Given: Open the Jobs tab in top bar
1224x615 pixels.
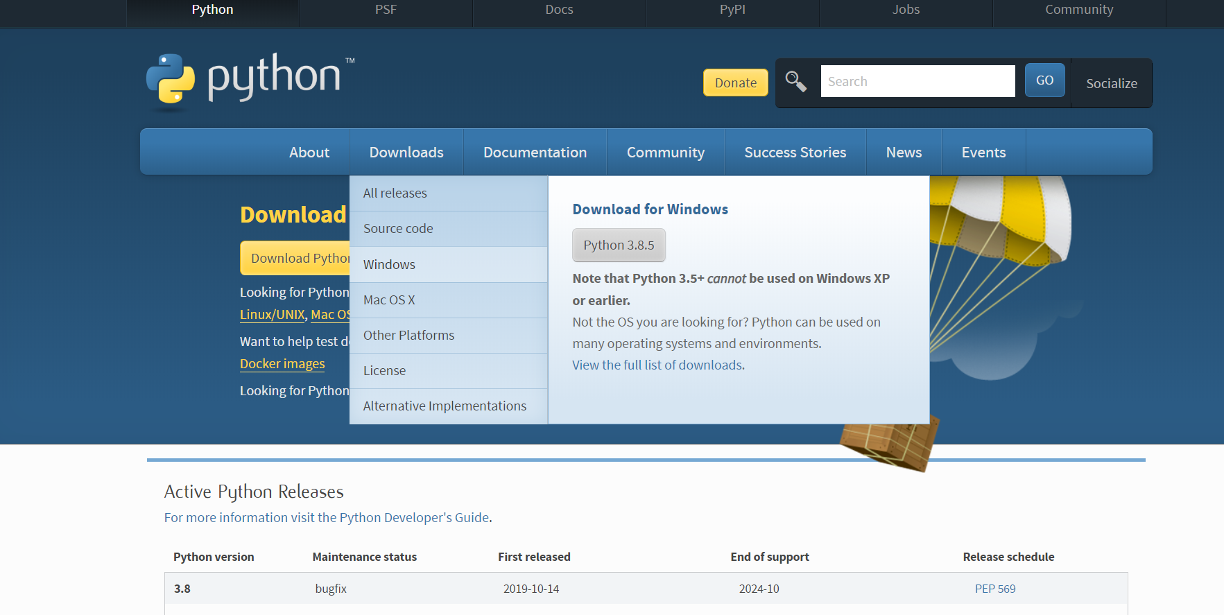Looking at the screenshot, I should pyautogui.click(x=906, y=10).
